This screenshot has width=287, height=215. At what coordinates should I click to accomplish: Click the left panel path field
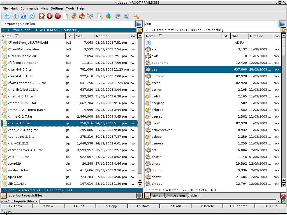(67, 24)
